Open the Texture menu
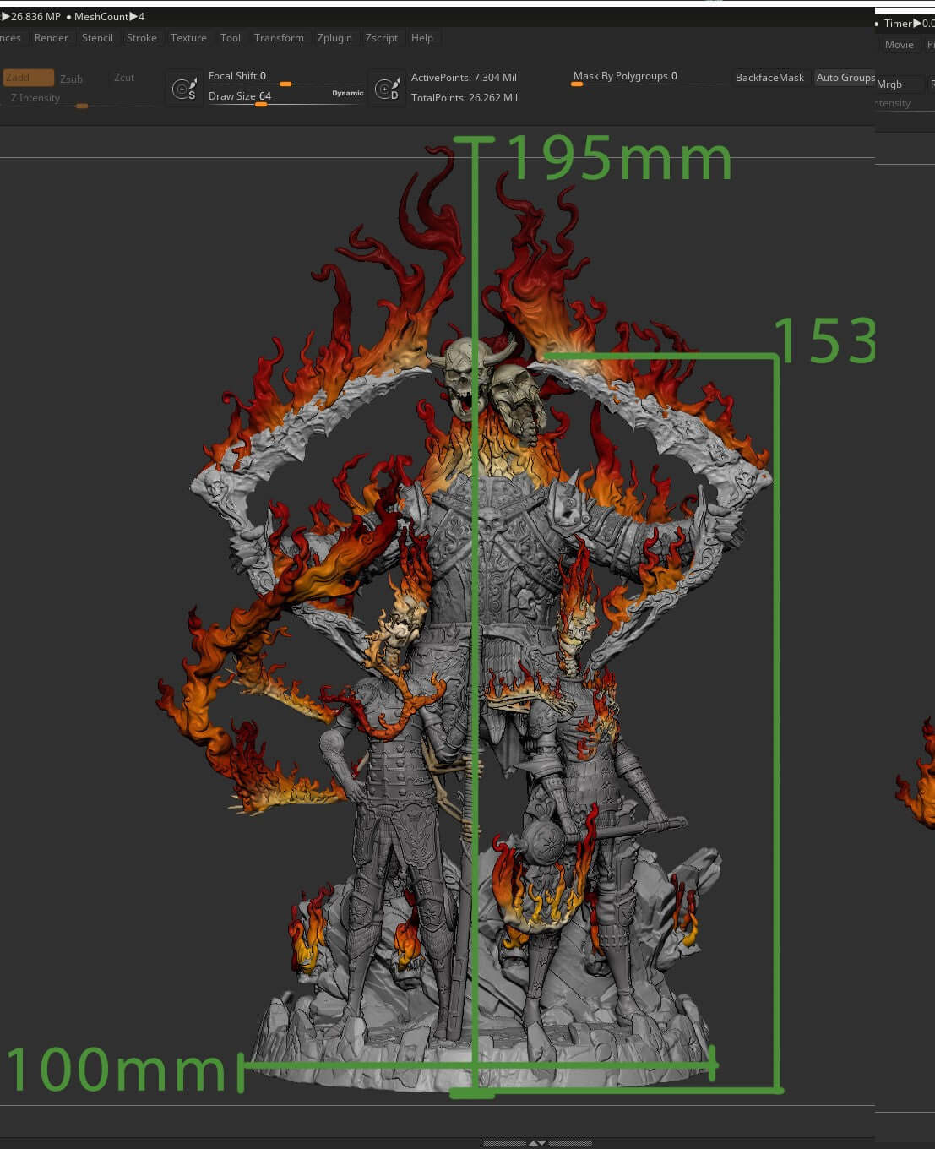This screenshot has width=935, height=1149. (188, 38)
